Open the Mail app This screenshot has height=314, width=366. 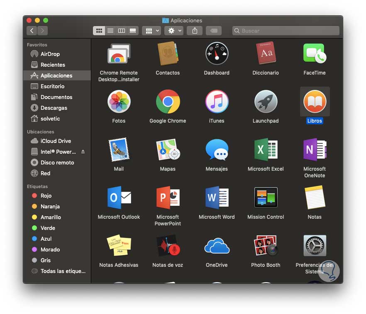tap(119, 150)
